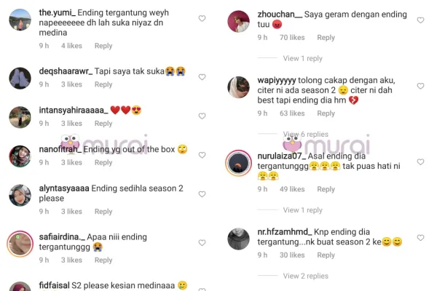This screenshot has width=437, height=291.
Task: Expand View 2 replies under nr.hfzamhmd_
Action: [305, 276]
